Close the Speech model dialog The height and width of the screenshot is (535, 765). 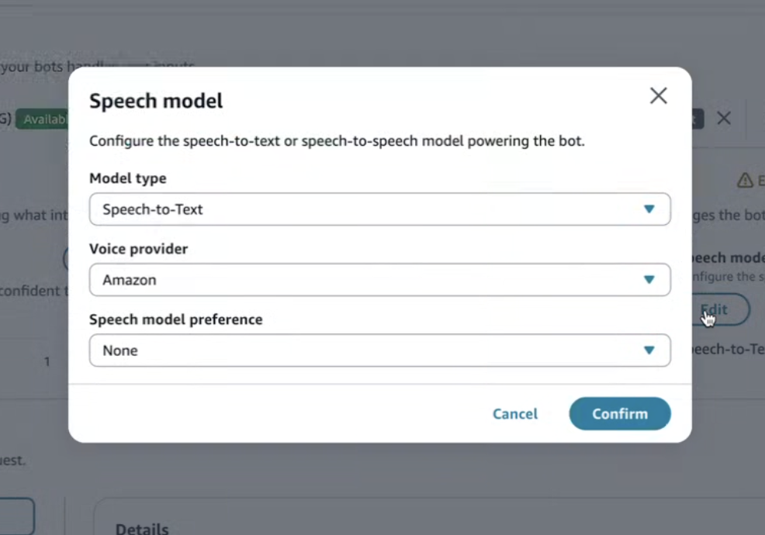[x=659, y=95]
